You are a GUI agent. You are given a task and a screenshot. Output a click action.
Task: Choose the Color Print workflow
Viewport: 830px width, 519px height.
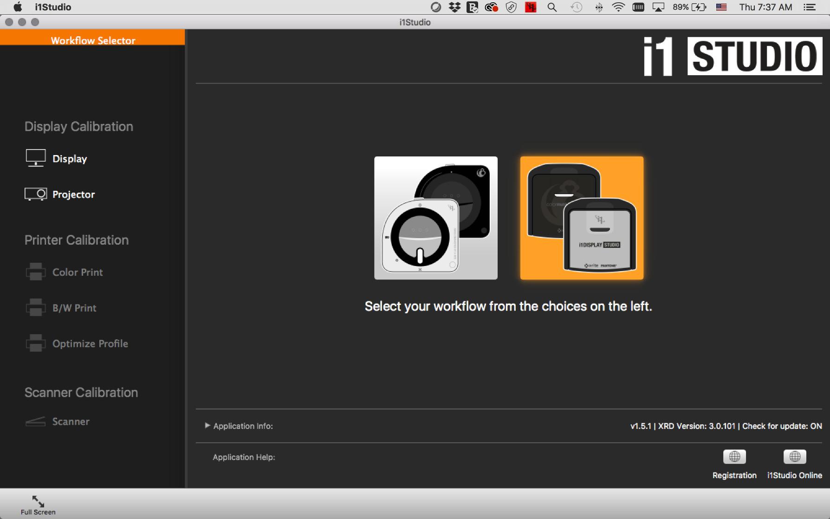pyautogui.click(x=64, y=272)
